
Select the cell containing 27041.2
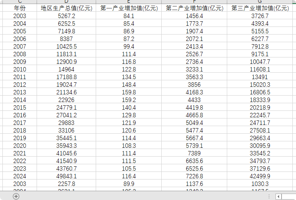pyautogui.click(x=66, y=115)
